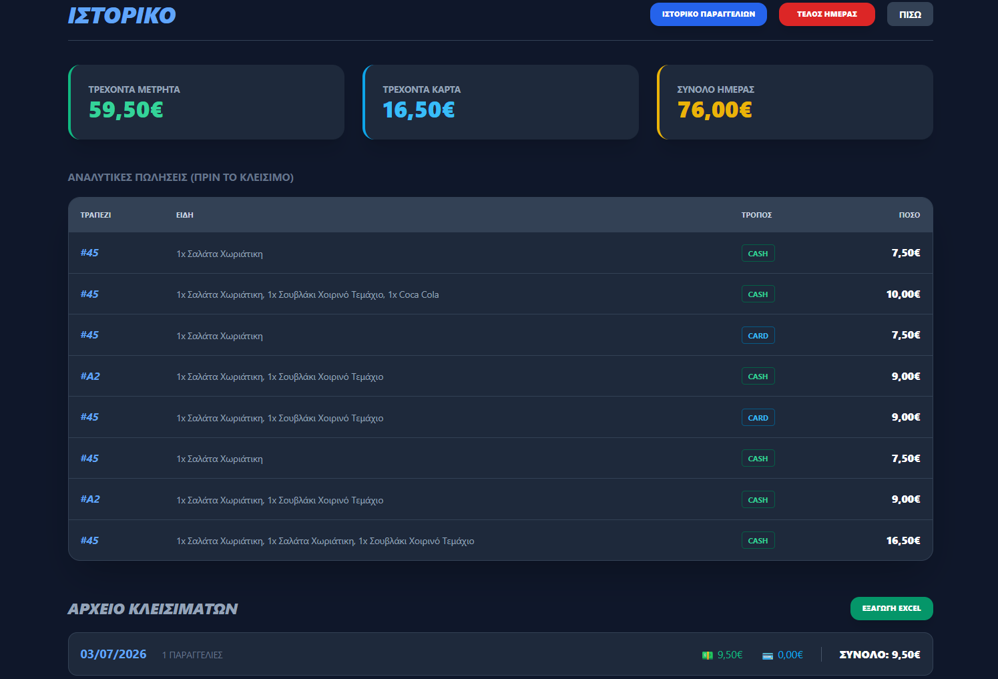This screenshot has height=679, width=998.
Task: Click the red ΤΕΛΟΣ ΗΜΕΡΑΣ button
Action: (x=826, y=14)
